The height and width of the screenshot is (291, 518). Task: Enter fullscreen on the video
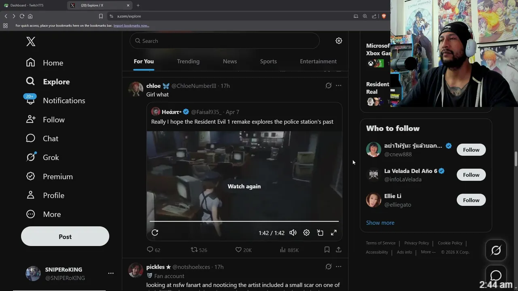pos(334,232)
